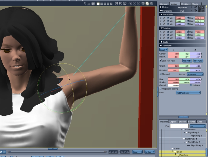Click the Obj->HP button

[187, 61]
